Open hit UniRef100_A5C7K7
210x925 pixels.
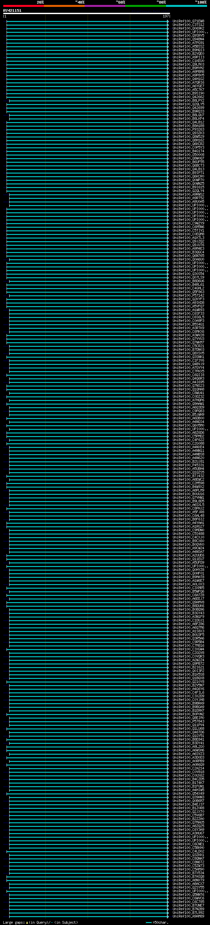188,90
